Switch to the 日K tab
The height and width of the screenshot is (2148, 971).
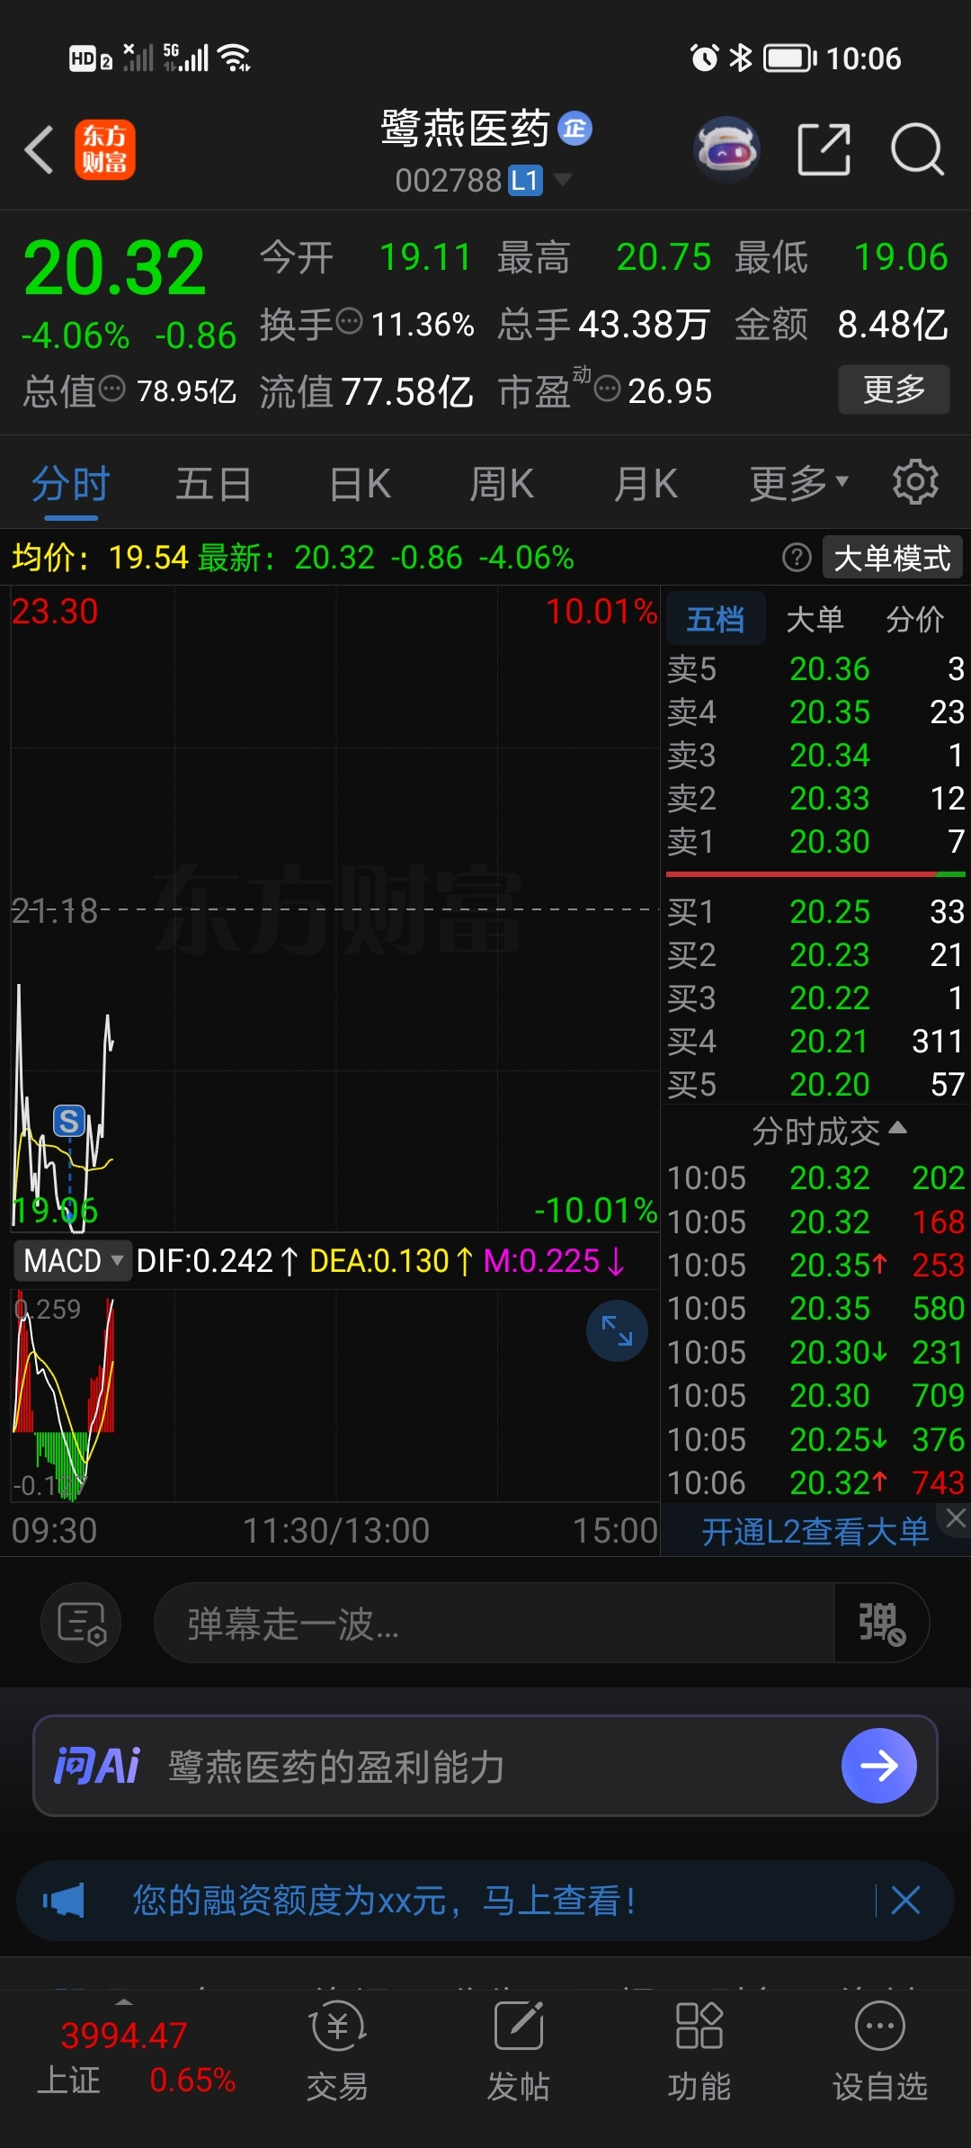pyautogui.click(x=360, y=484)
